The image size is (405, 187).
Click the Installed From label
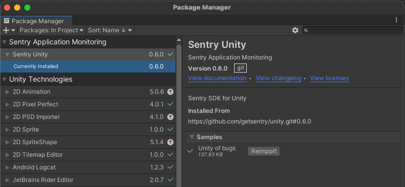209,111
